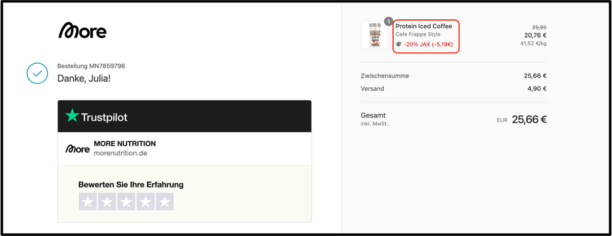612x236 pixels.
Task: Click the Gesamt total 25,66 € amount
Action: click(x=529, y=119)
